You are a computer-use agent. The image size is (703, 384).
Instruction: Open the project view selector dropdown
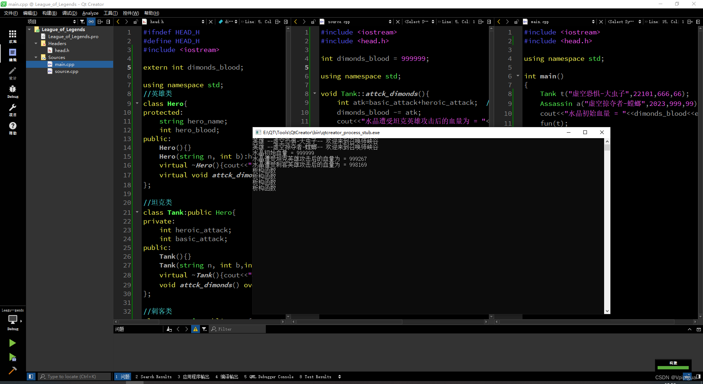point(52,22)
